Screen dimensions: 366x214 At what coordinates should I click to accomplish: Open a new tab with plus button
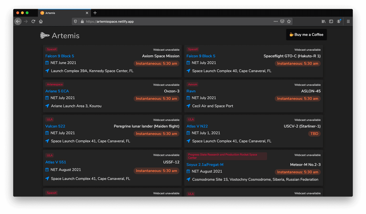pyautogui.click(x=95, y=13)
